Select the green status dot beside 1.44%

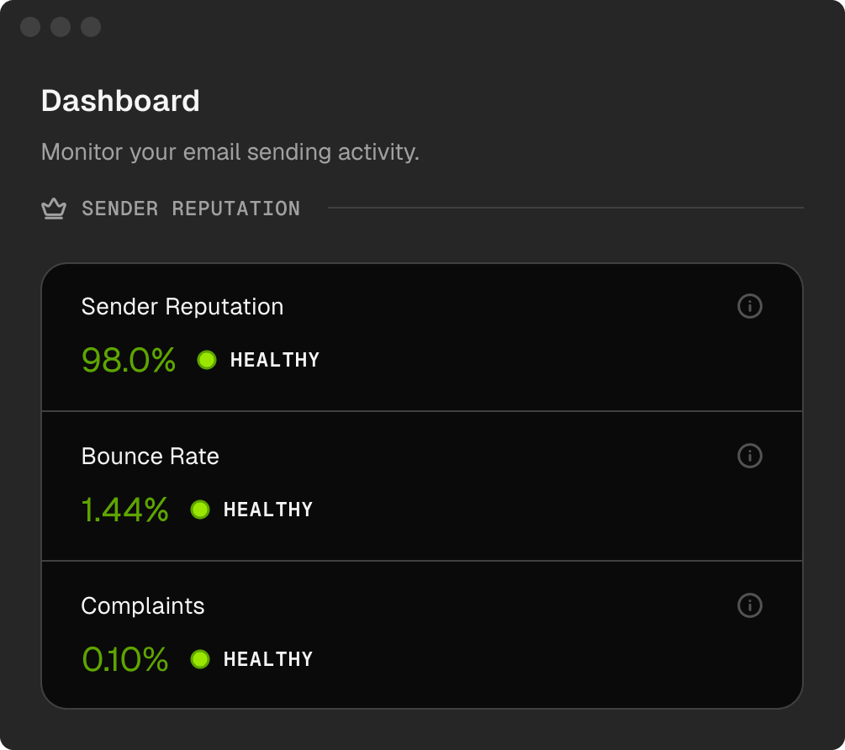200,510
